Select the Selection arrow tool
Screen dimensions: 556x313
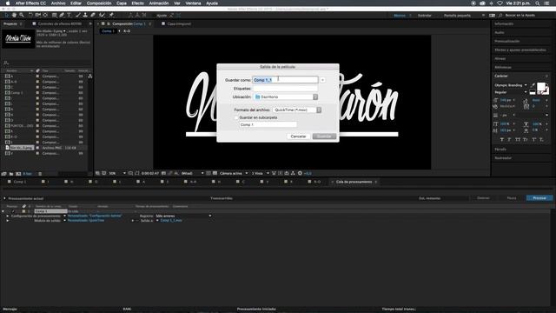click(7, 16)
